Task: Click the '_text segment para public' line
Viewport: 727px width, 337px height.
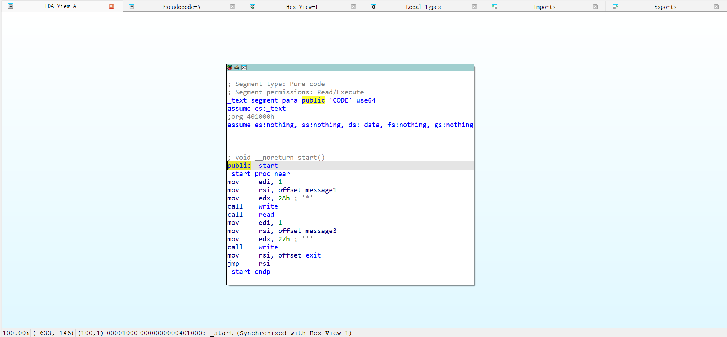Action: point(302,100)
